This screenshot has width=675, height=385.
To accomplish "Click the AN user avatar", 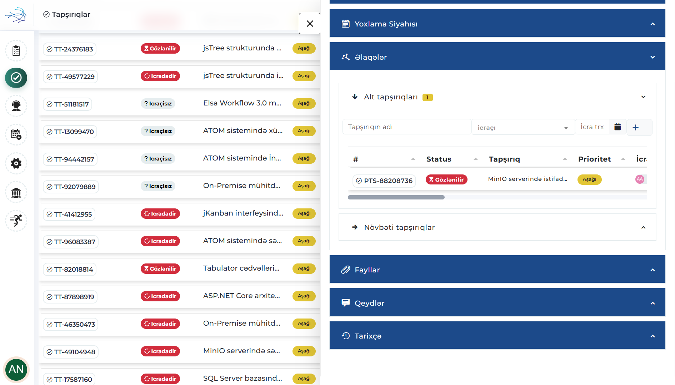I will [16, 369].
